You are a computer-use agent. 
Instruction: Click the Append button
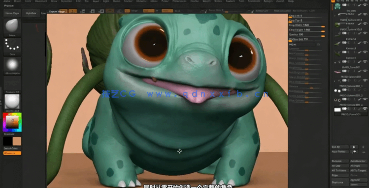coord(359,180)
